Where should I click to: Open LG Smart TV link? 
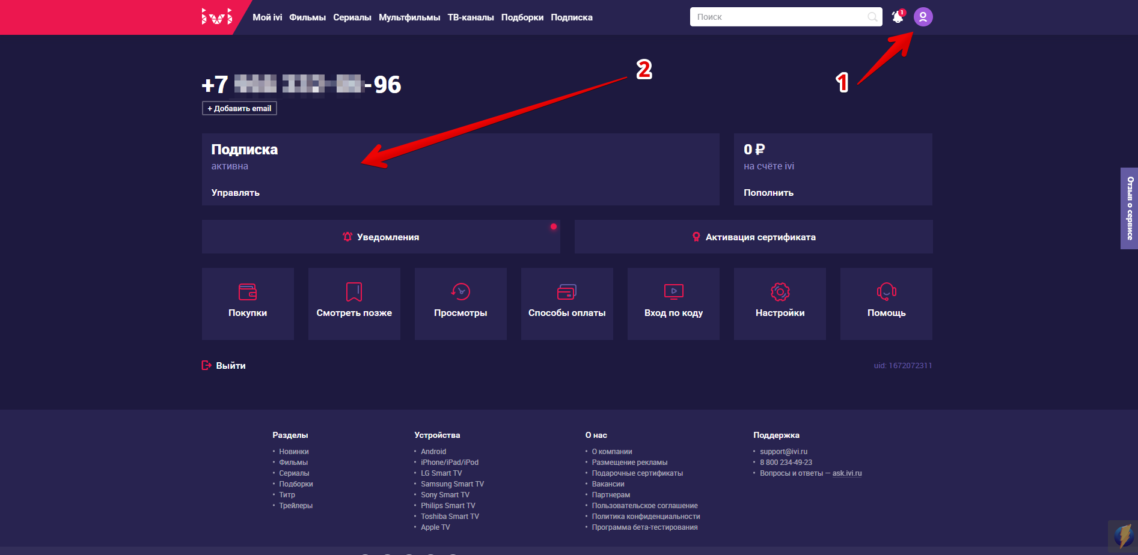[x=441, y=473]
